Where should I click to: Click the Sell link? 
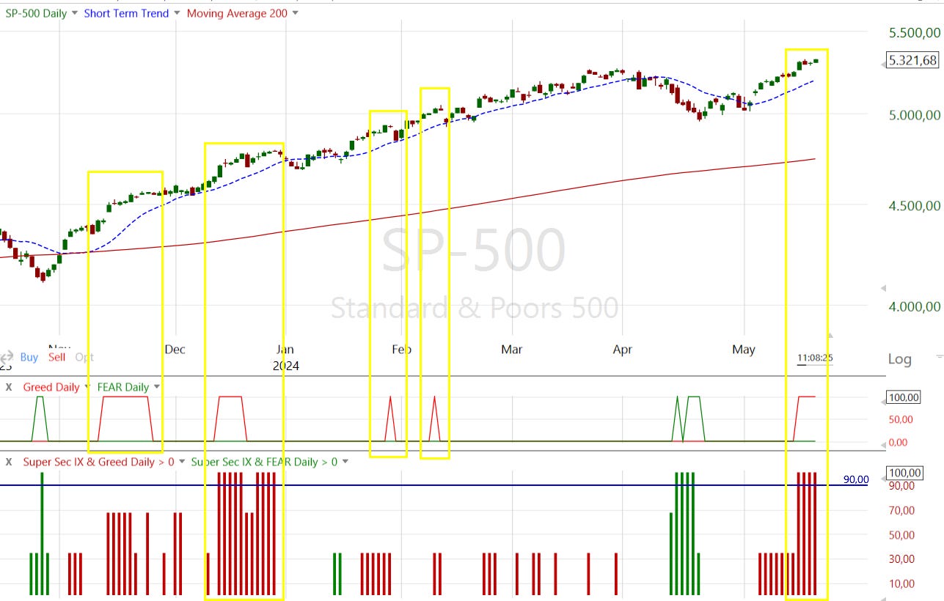tap(56, 357)
